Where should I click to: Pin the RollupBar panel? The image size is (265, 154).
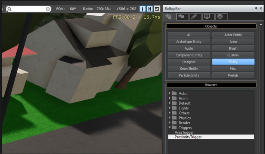point(256,8)
